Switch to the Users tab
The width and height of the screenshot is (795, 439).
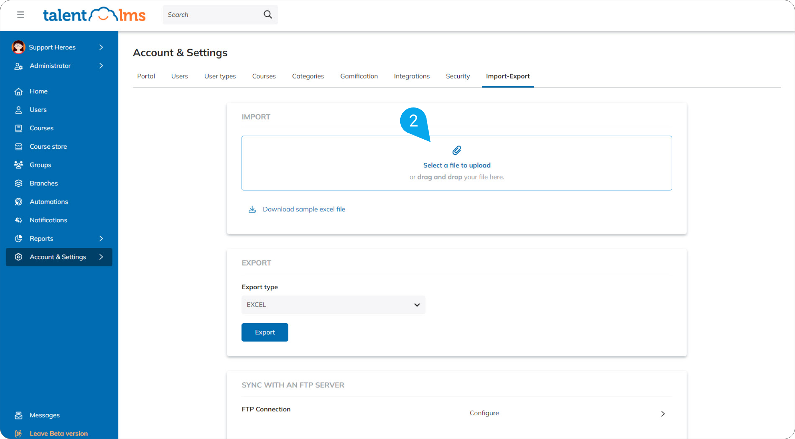[180, 76]
